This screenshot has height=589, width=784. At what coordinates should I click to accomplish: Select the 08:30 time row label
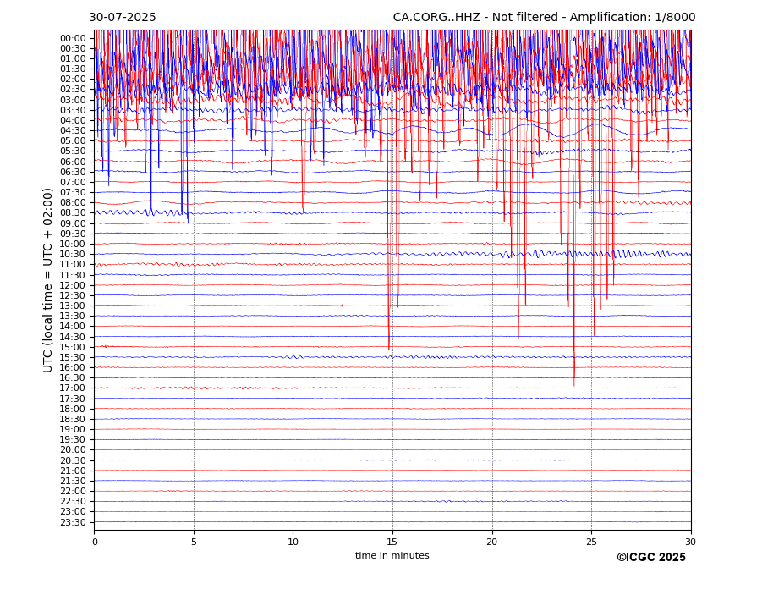(x=73, y=213)
